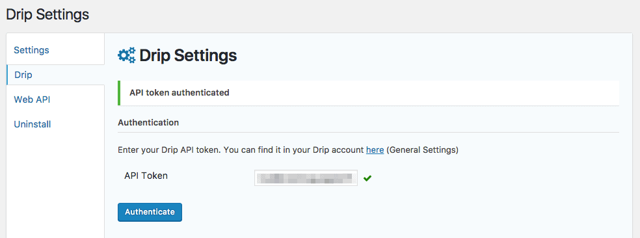Viewport: 640px width, 238px height.
Task: Click the Authentication section heading
Action: [x=148, y=122]
